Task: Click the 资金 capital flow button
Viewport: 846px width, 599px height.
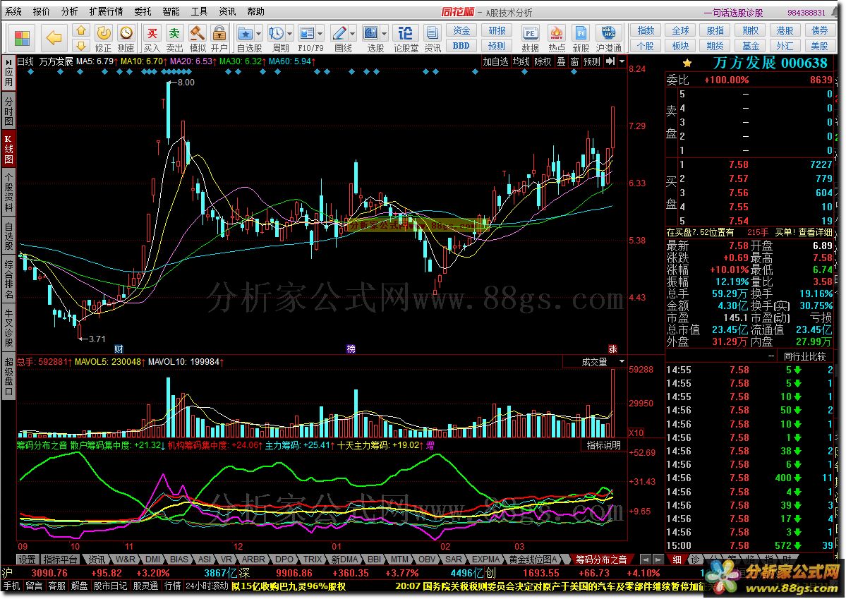Action: point(461,31)
